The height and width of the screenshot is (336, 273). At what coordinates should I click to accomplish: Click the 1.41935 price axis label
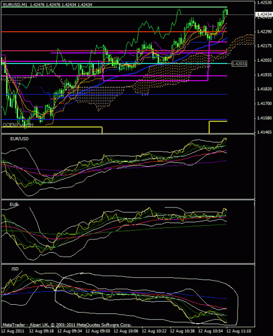pyautogui.click(x=264, y=75)
